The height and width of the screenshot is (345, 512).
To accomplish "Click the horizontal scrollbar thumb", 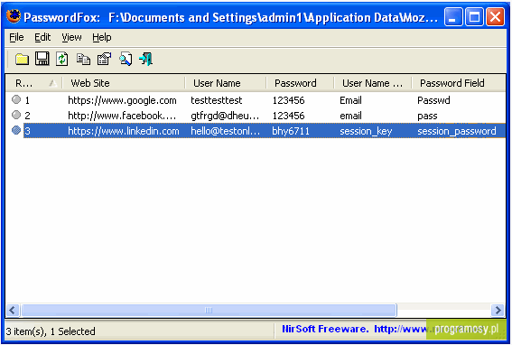I will pyautogui.click(x=209, y=310).
